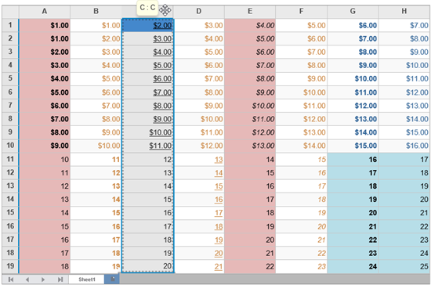This screenshot has height=285, width=431.
Task: Click the italic $13.00 cell in column E
Action: pos(250,146)
